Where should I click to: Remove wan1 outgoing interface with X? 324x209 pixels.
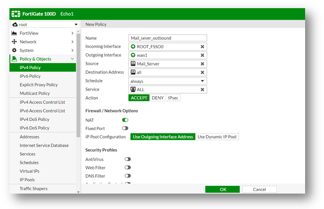202,55
